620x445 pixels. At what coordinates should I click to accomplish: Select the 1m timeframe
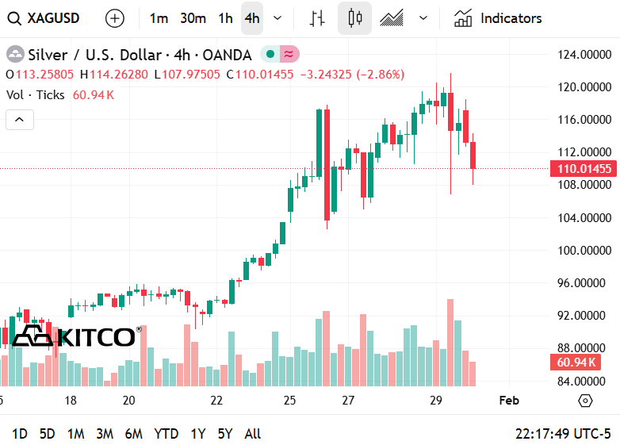159,18
